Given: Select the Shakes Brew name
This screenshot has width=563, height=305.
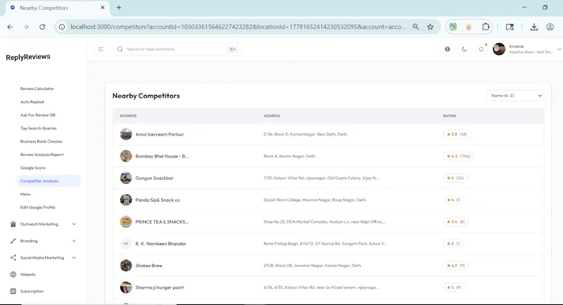Looking at the screenshot, I should 149,266.
